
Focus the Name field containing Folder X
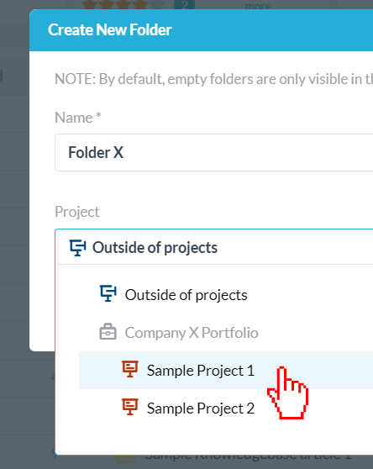(214, 152)
